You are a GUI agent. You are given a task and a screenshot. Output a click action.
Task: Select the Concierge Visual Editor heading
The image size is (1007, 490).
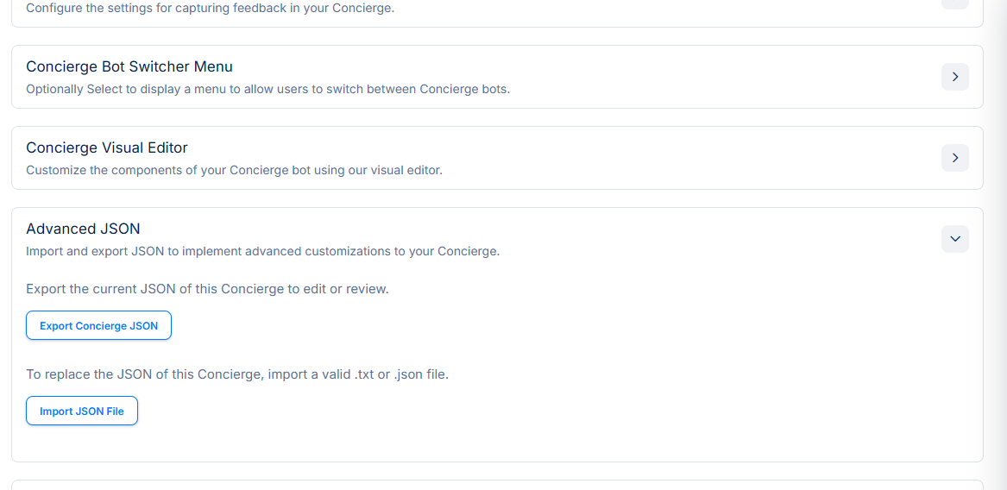tap(107, 148)
